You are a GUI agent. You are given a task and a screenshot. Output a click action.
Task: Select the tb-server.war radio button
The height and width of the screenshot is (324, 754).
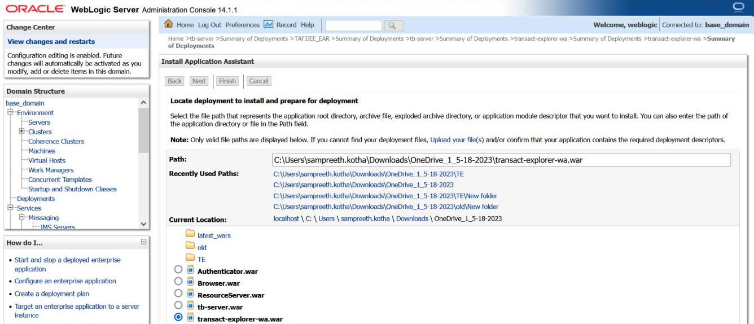[178, 305]
